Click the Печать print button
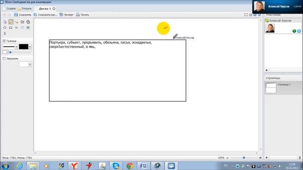The height and width of the screenshot is (170, 303). coord(82,15)
